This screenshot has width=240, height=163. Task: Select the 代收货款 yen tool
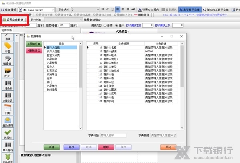click(x=8, y=158)
